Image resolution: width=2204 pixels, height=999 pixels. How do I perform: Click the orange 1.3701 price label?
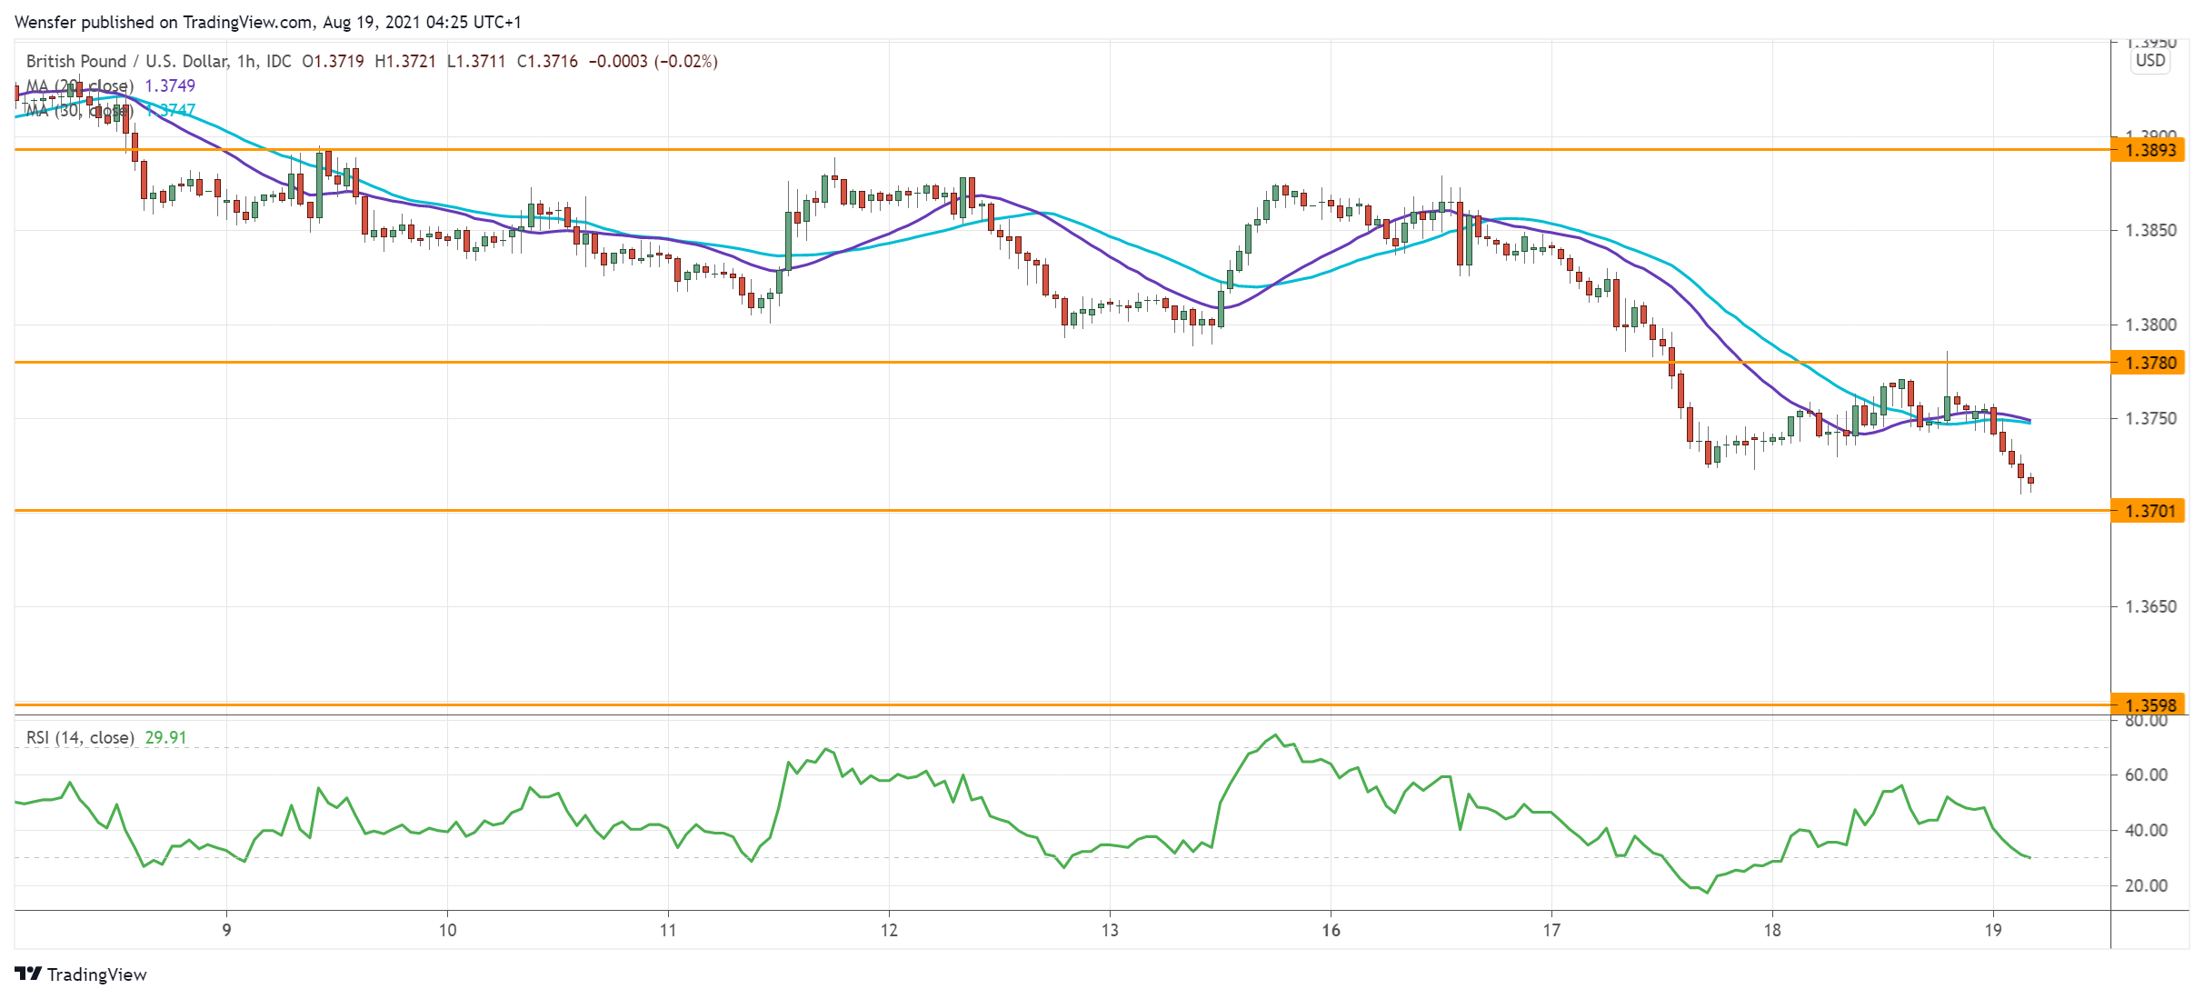click(2150, 511)
